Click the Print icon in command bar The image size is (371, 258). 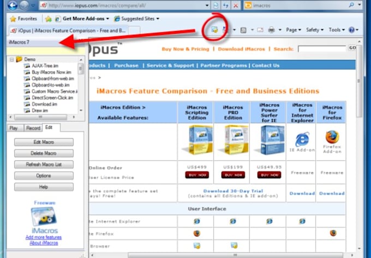pyautogui.click(x=271, y=30)
